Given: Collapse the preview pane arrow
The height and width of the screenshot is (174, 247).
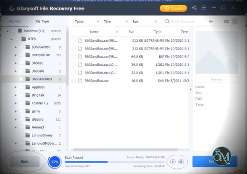Looking at the screenshot, I should (191, 89).
